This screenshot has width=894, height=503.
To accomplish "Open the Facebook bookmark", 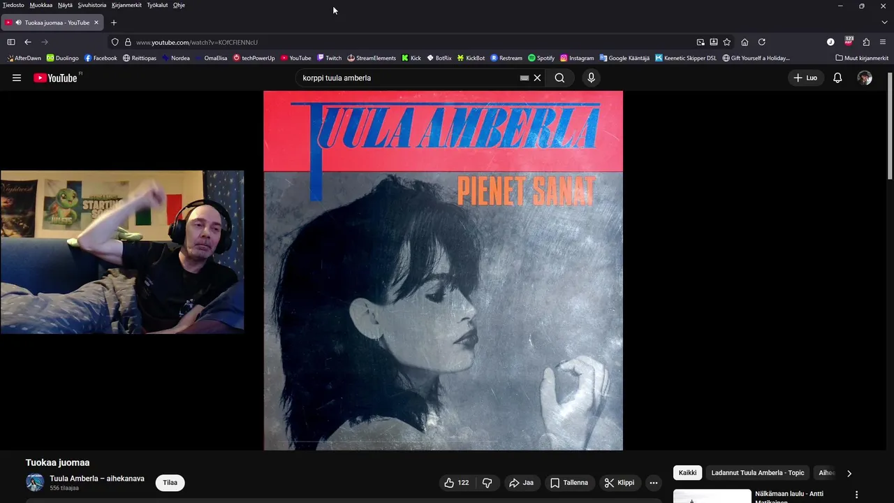I will 101,58.
